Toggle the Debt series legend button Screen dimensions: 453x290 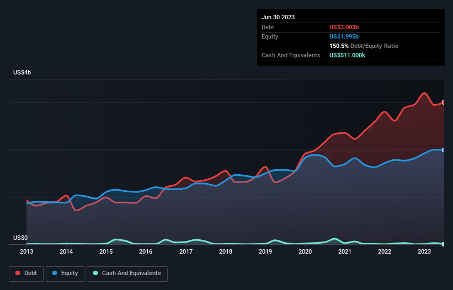pyautogui.click(x=26, y=273)
